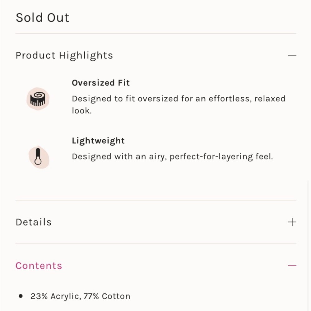Click the oversized fit description text
This screenshot has height=311, width=311.
pos(179,104)
